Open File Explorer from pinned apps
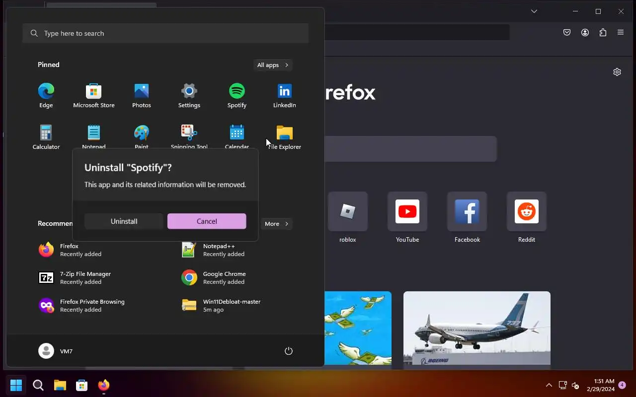The height and width of the screenshot is (397, 636). click(x=285, y=137)
